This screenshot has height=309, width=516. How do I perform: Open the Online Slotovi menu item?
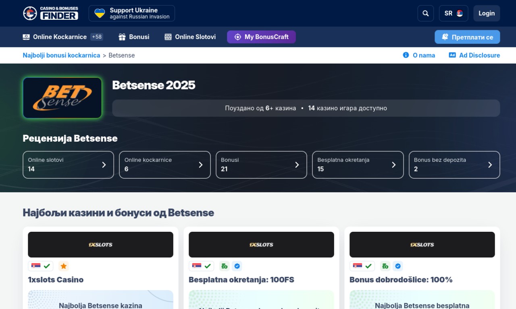point(190,37)
